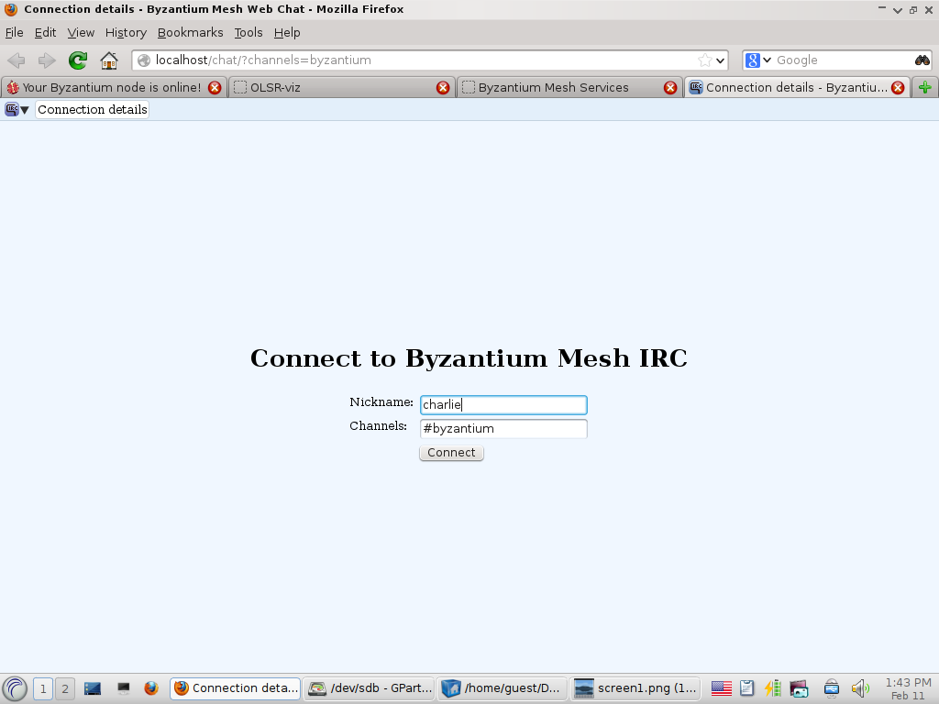This screenshot has height=704, width=939.
Task: Go to the browser Home page
Action: 109,60
